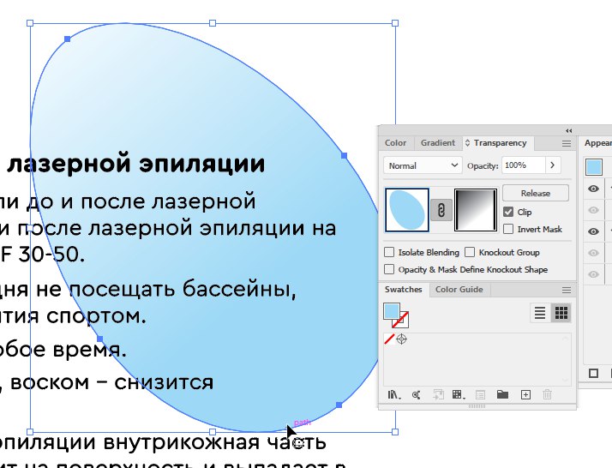Enable Knockout Group checkbox
Image resolution: width=612 pixels, height=468 pixels.
(470, 252)
